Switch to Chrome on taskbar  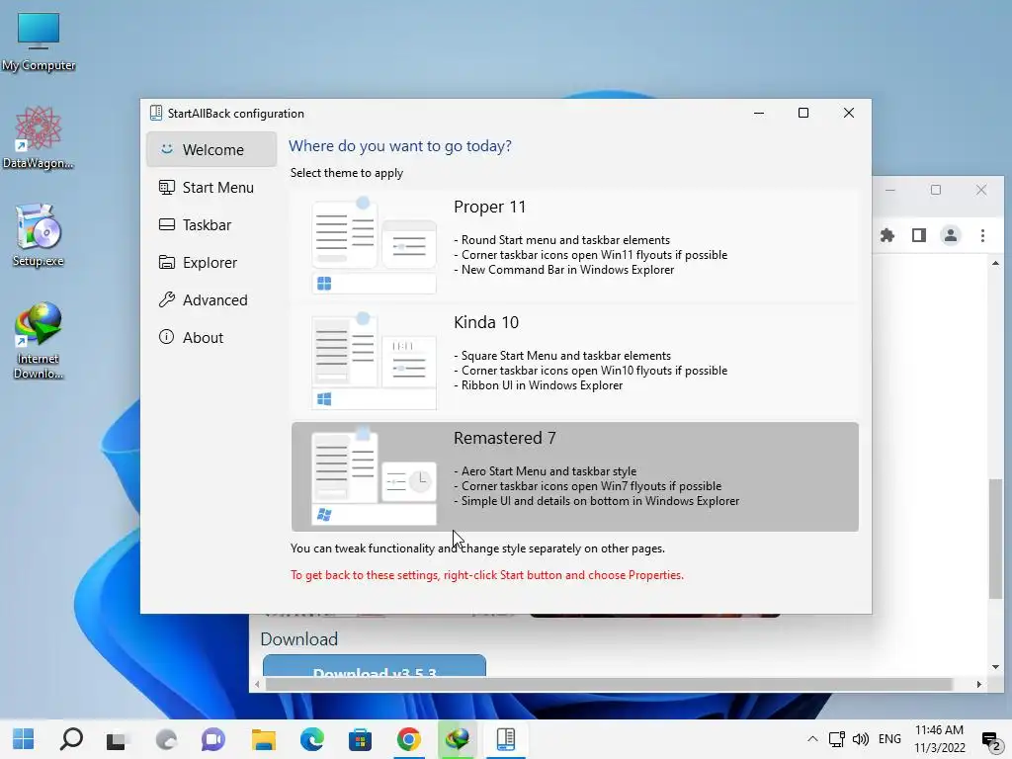(x=408, y=739)
